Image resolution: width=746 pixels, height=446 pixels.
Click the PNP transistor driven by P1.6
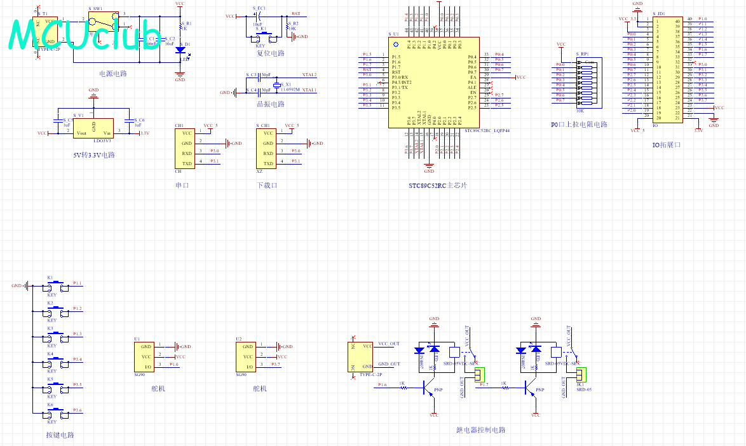427,389
